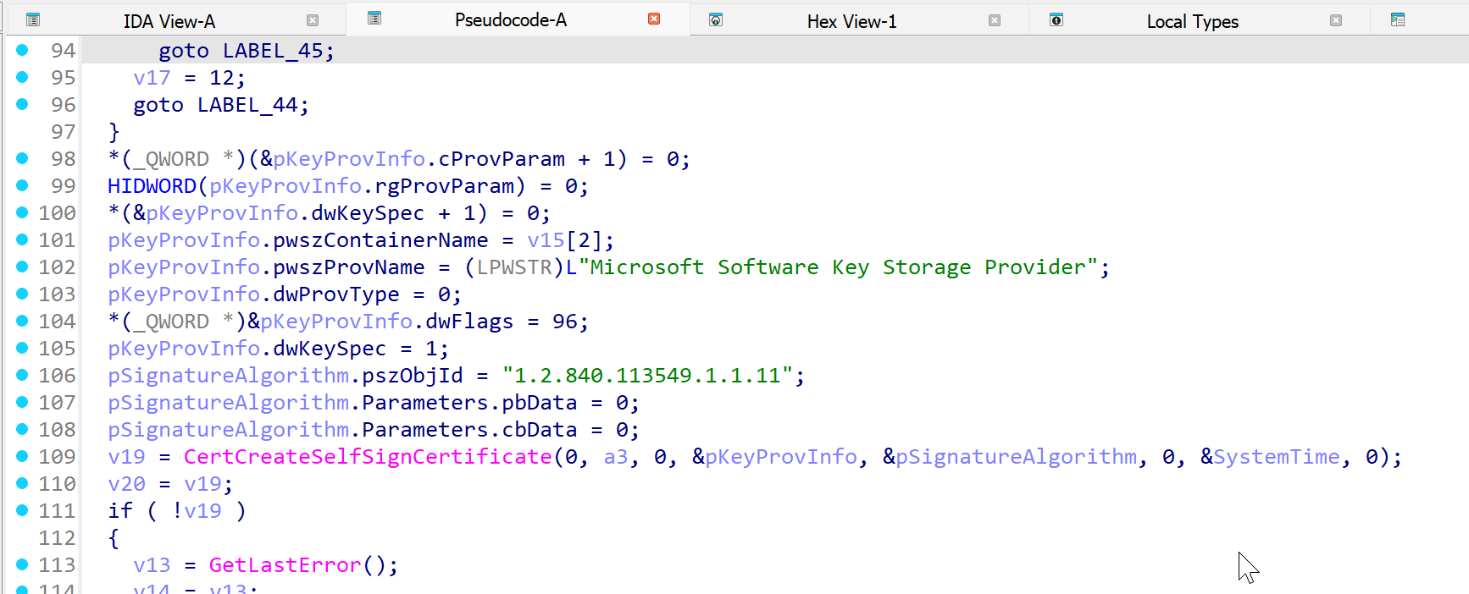
Task: Click the IDA View-A tab icon
Action: [33, 20]
